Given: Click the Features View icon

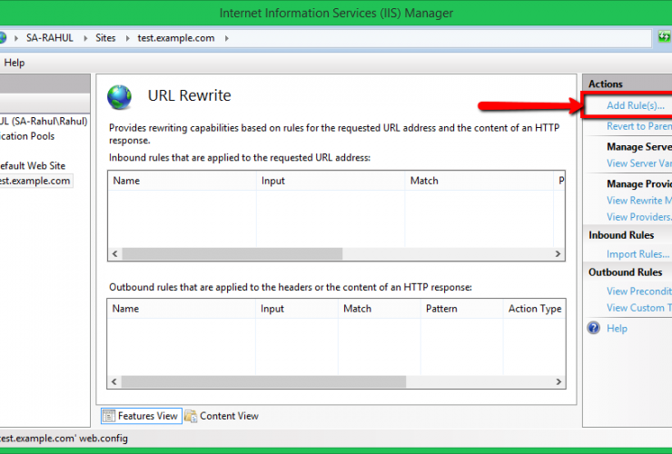Looking at the screenshot, I should click(109, 416).
